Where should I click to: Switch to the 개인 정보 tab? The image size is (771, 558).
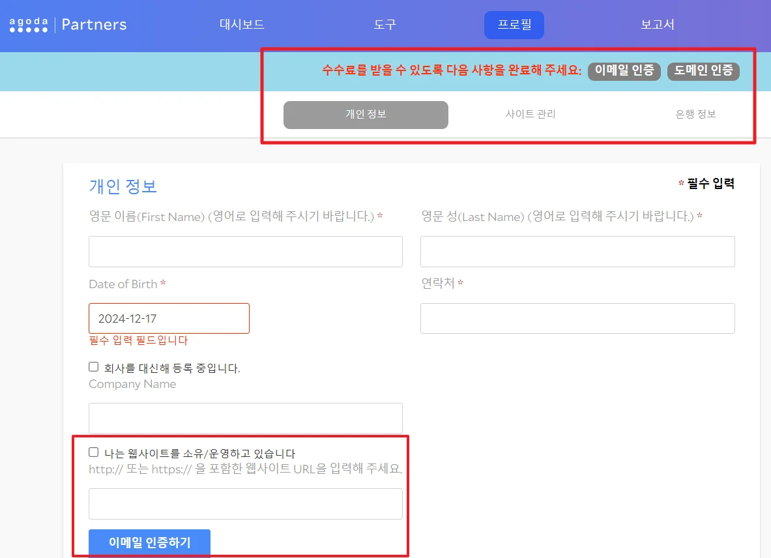(x=366, y=115)
